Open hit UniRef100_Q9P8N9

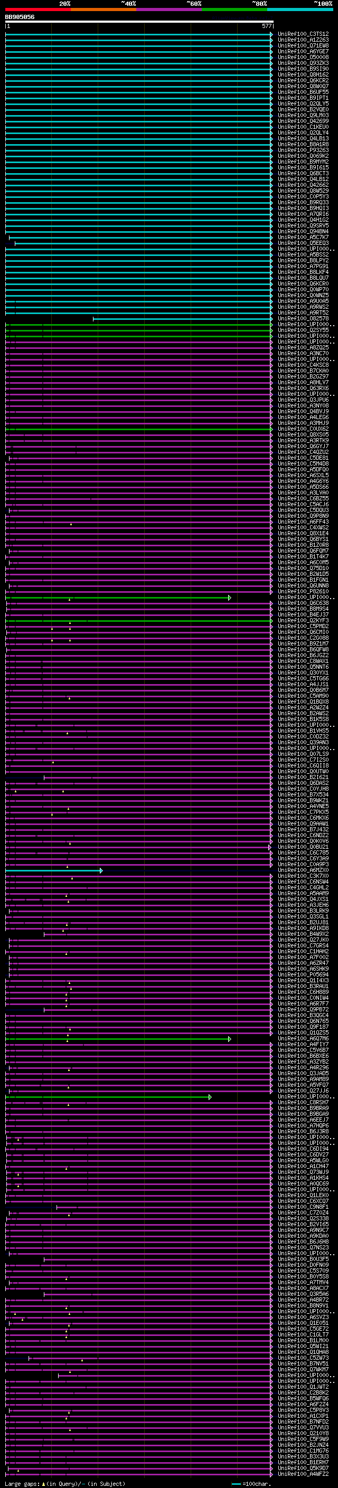pos(303,516)
